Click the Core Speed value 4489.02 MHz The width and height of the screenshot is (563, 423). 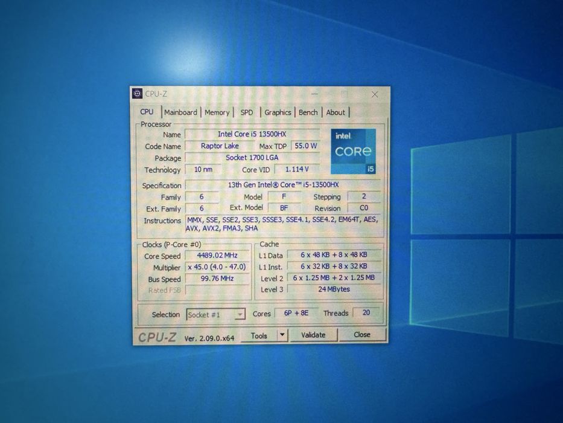pyautogui.click(x=217, y=255)
